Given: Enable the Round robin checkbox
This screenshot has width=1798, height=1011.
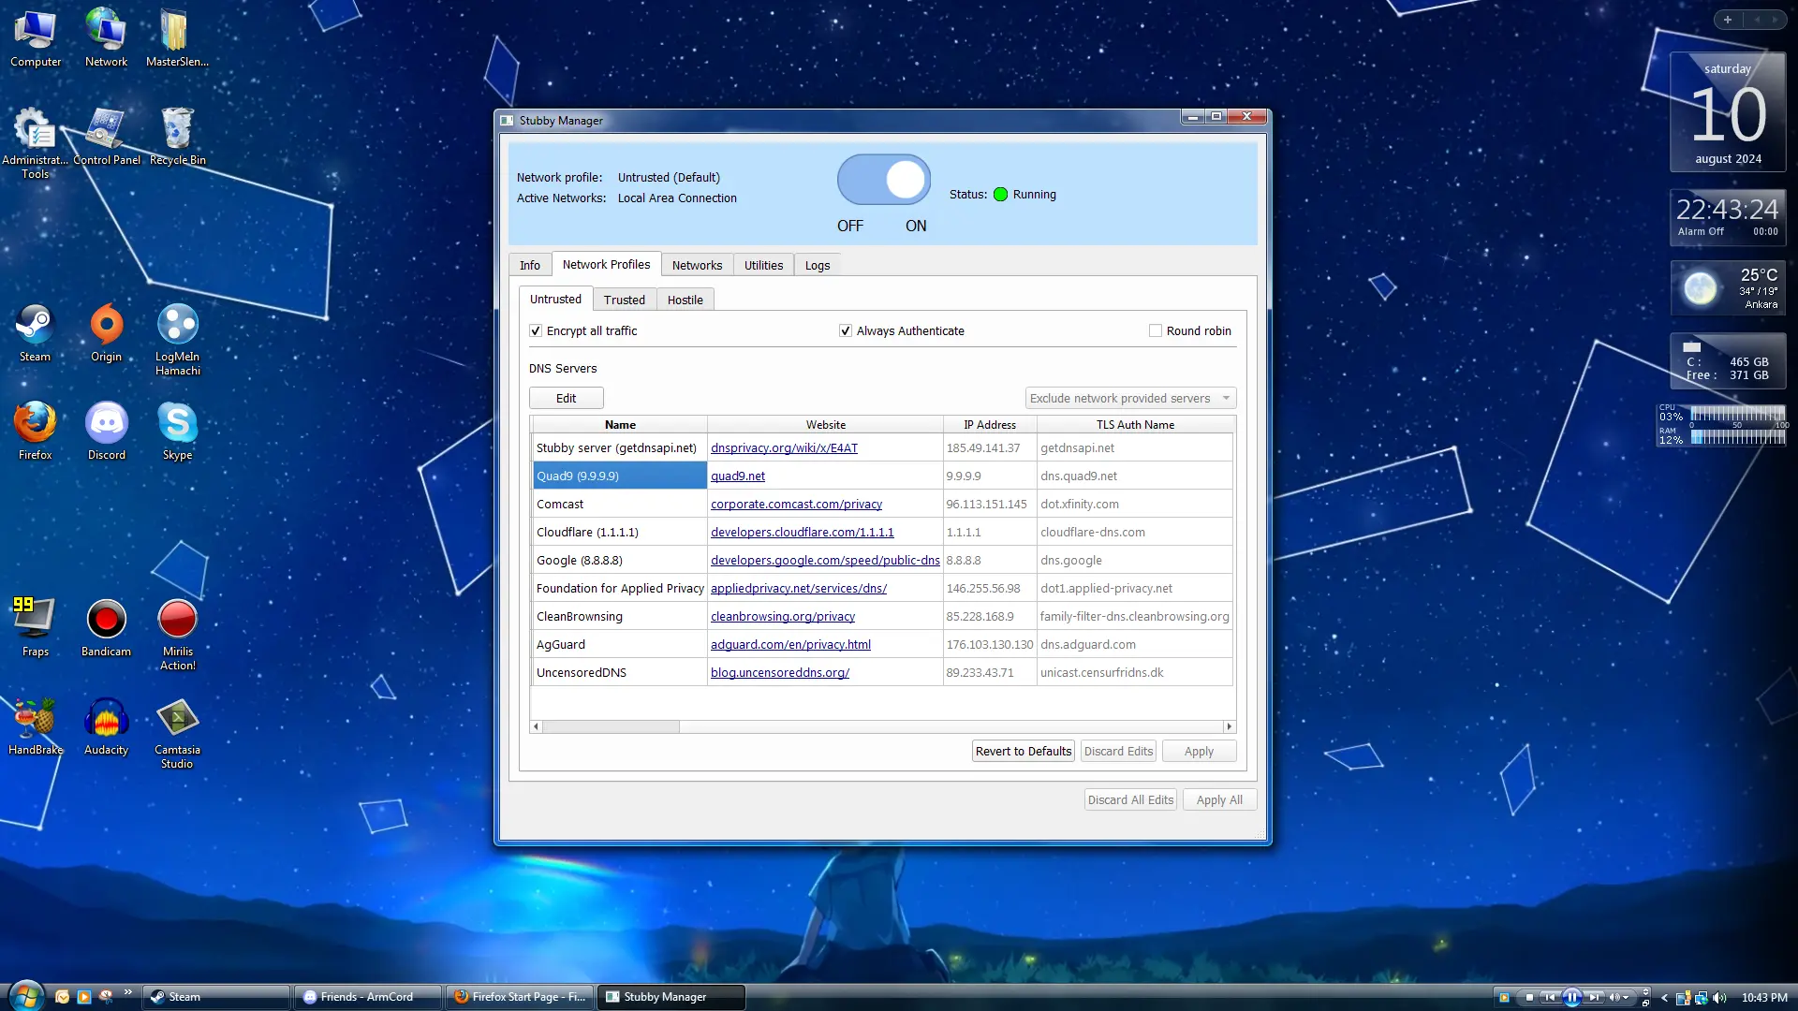Looking at the screenshot, I should tap(1156, 331).
